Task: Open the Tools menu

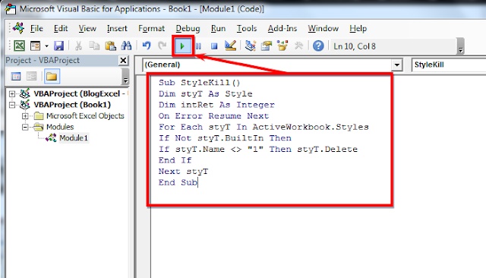Action: [x=247, y=29]
